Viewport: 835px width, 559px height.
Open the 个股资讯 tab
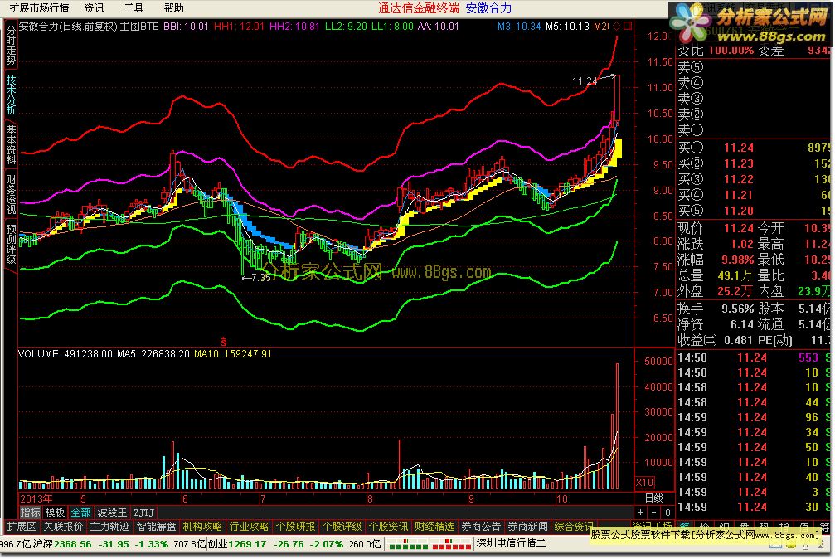click(388, 527)
